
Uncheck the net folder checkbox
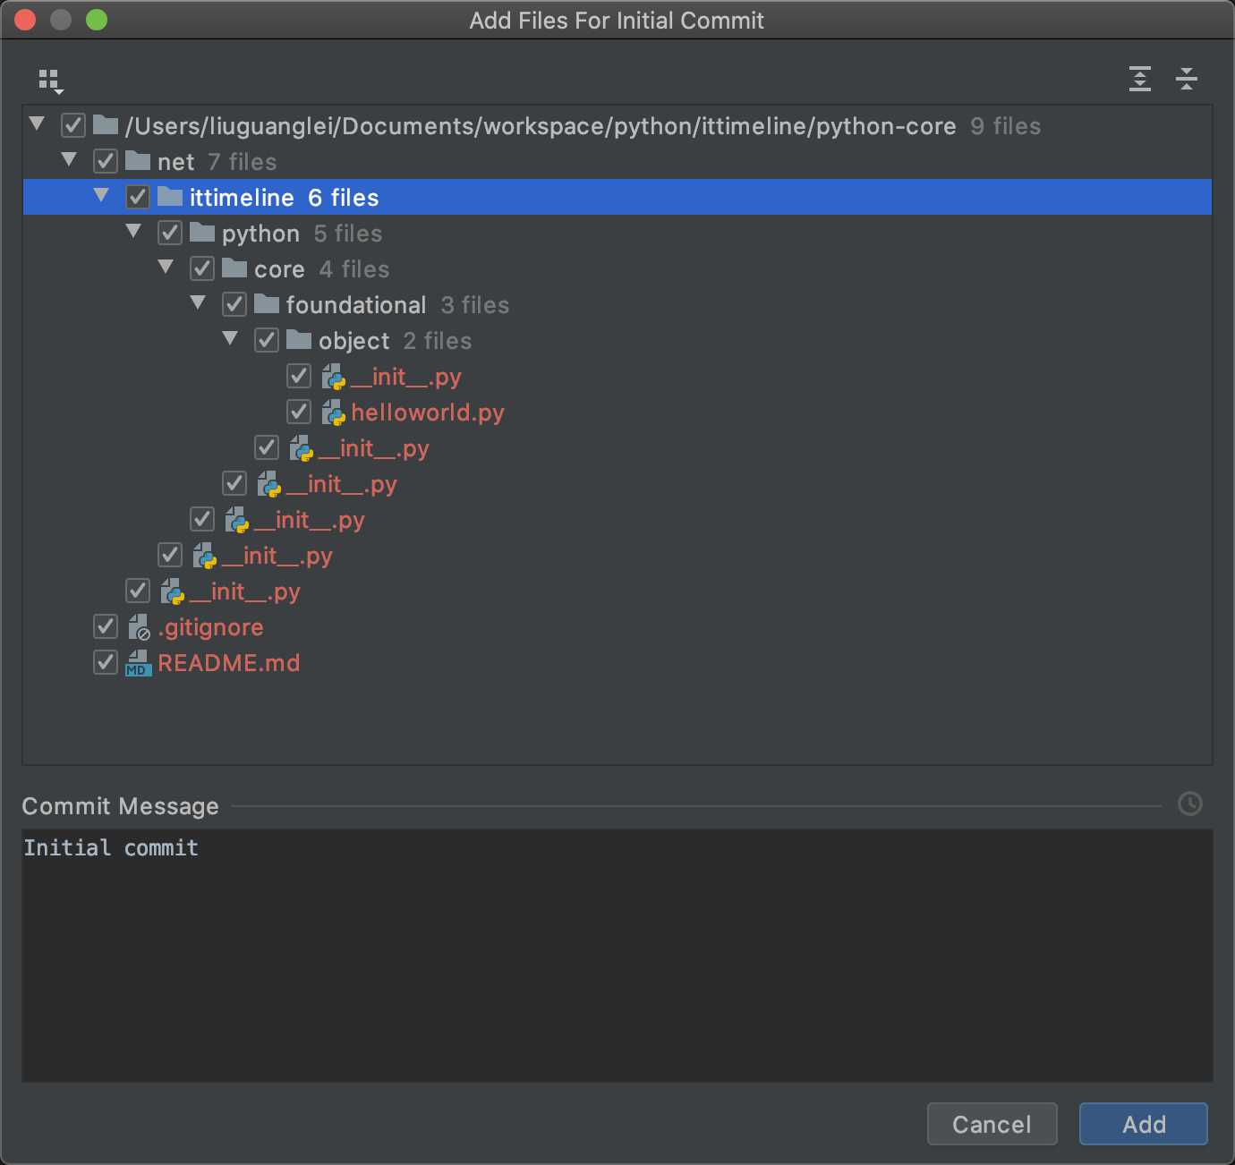click(106, 161)
